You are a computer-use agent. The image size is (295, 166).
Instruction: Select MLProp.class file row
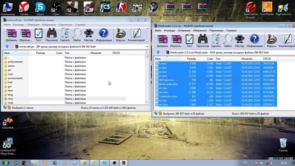216,80
